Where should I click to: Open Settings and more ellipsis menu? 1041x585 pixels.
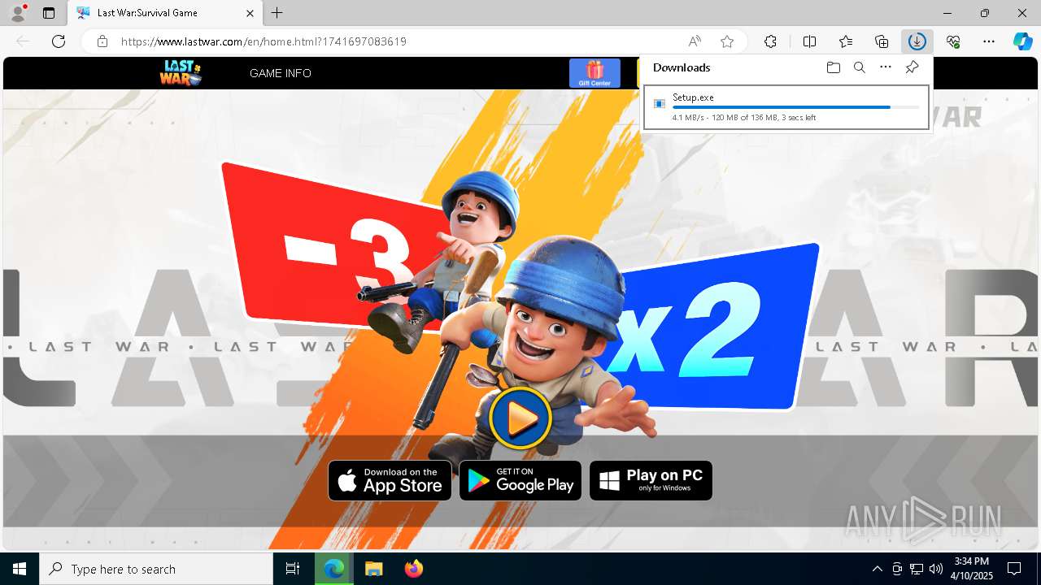[x=989, y=41]
